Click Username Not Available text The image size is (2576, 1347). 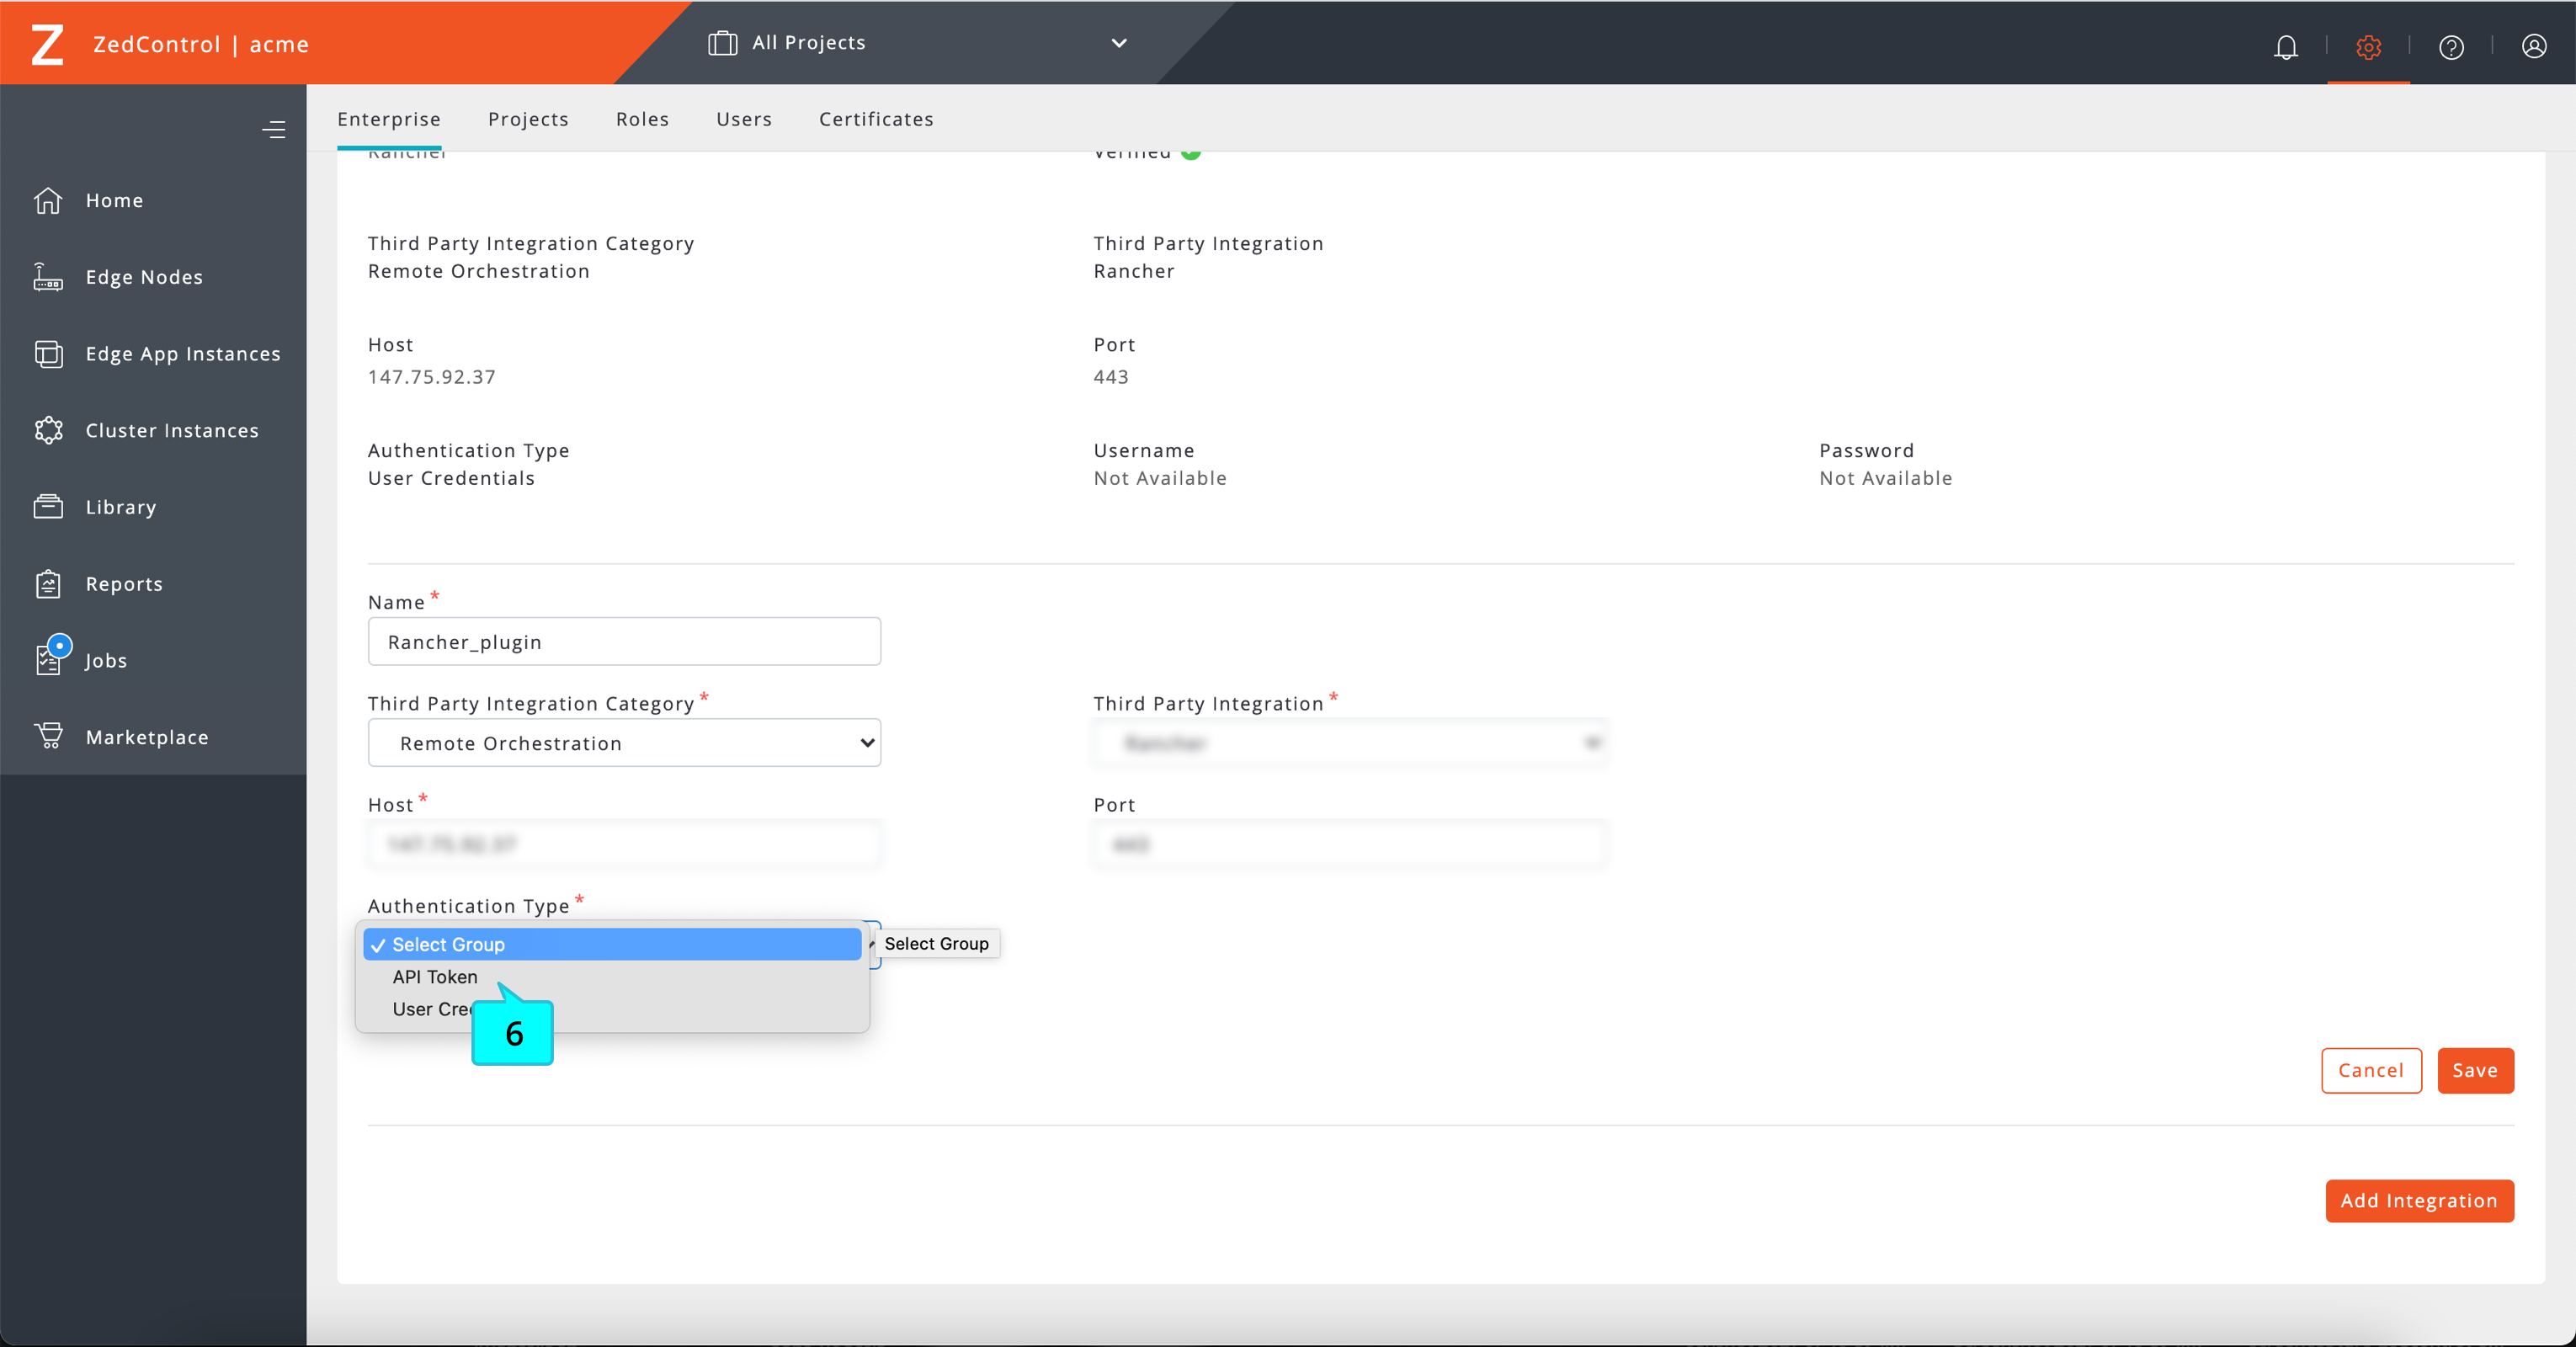[1160, 478]
